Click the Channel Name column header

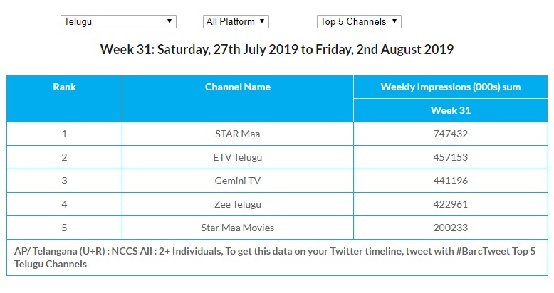238,99
